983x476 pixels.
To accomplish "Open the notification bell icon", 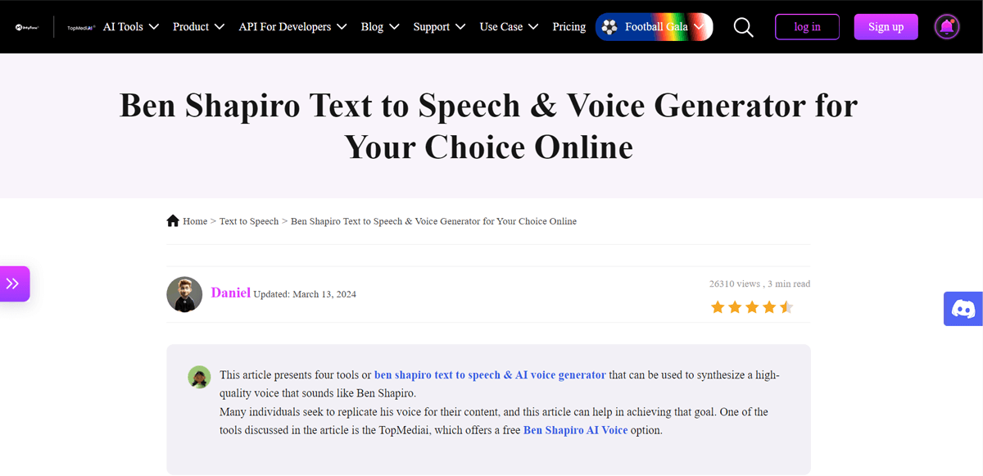I will (x=947, y=27).
